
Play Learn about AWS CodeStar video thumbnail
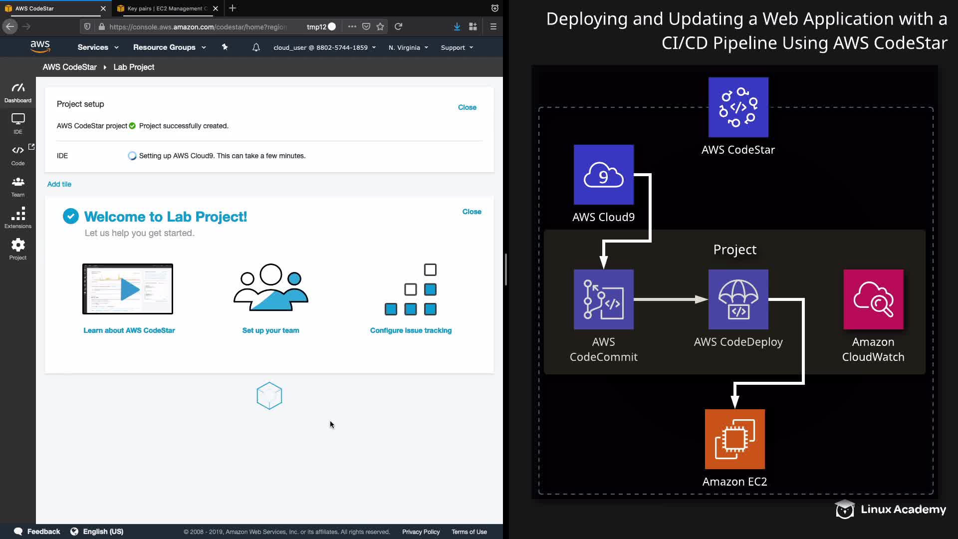point(128,289)
